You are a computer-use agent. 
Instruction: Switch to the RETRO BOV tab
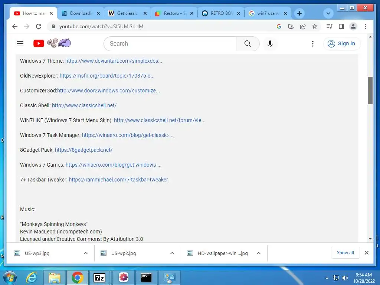221,13
